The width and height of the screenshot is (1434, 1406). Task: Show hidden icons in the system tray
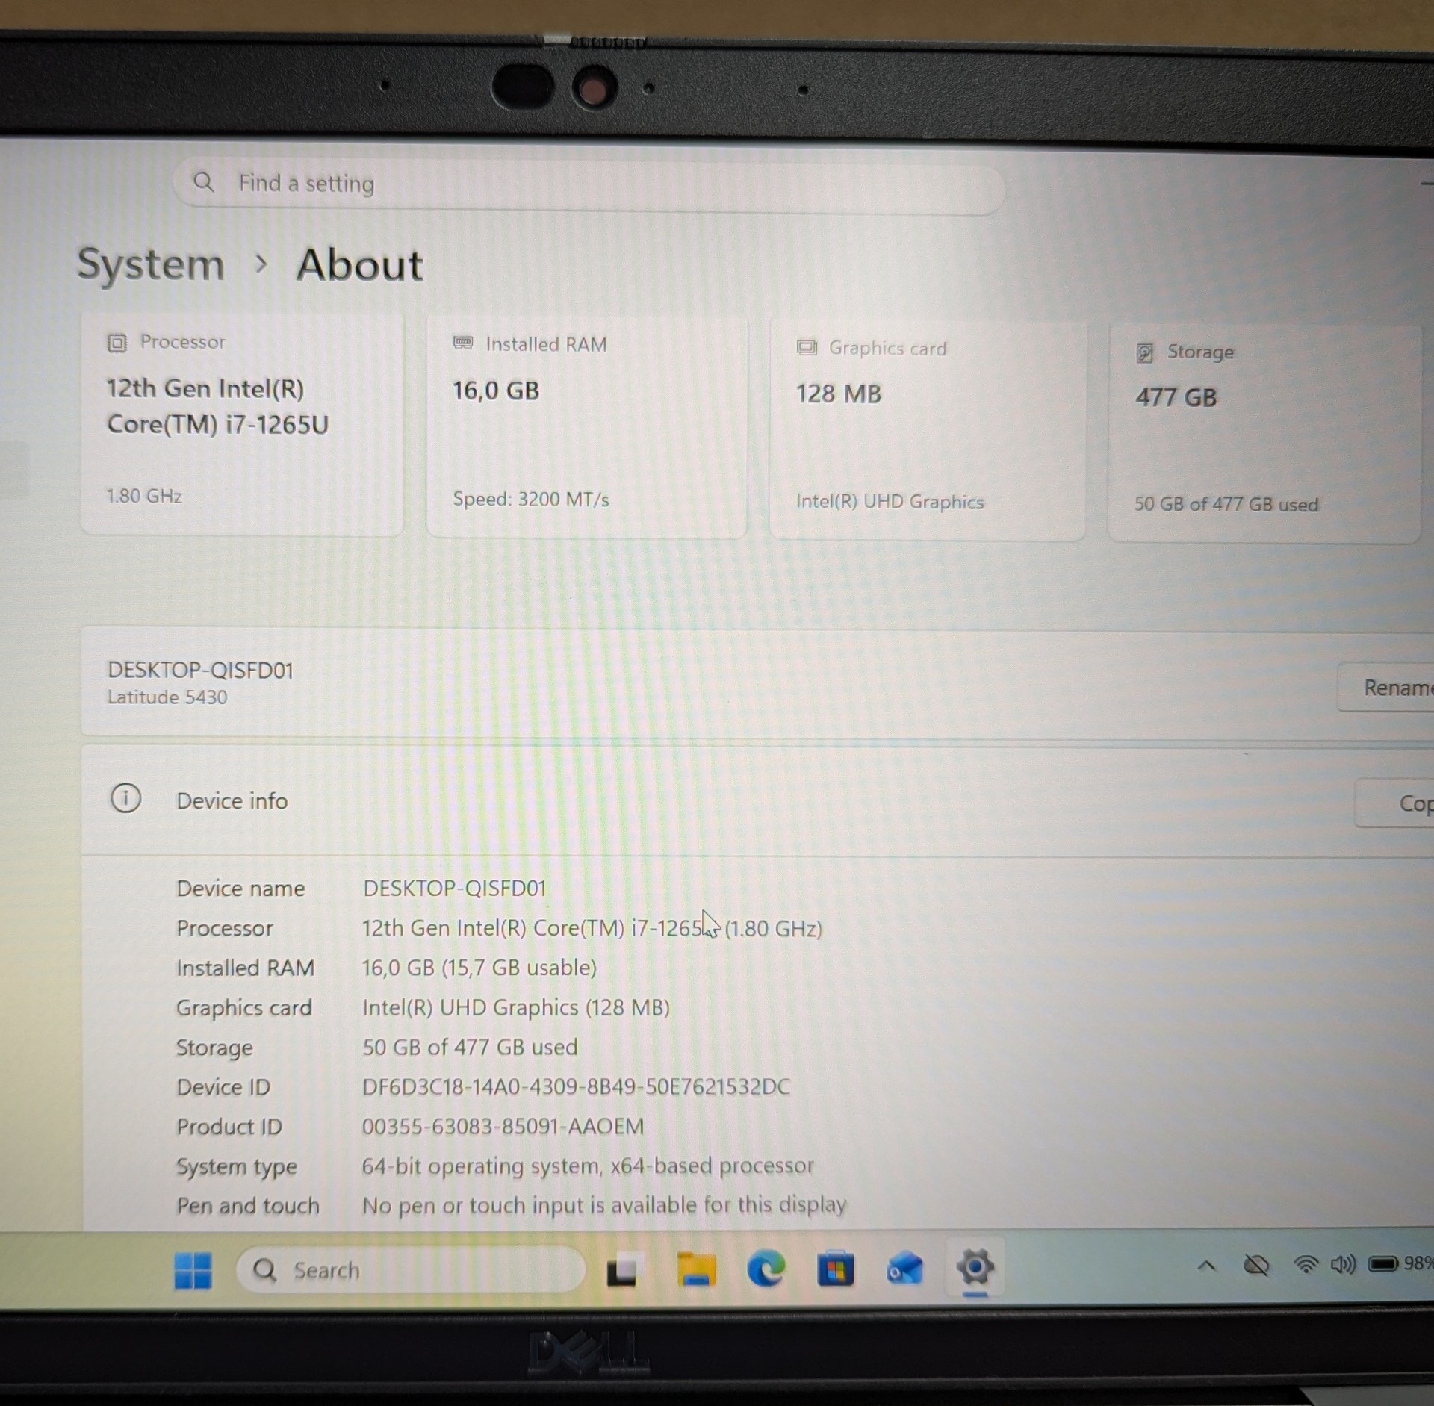(1206, 1266)
